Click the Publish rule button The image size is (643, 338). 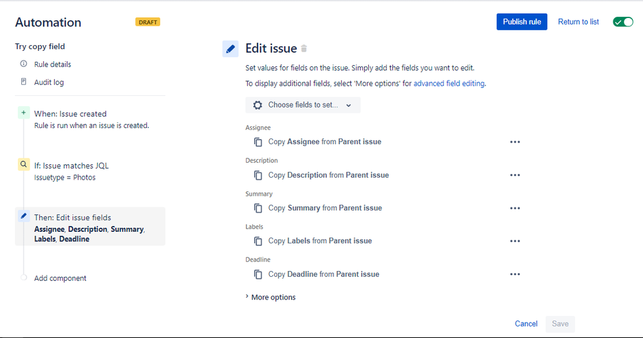[x=521, y=22]
